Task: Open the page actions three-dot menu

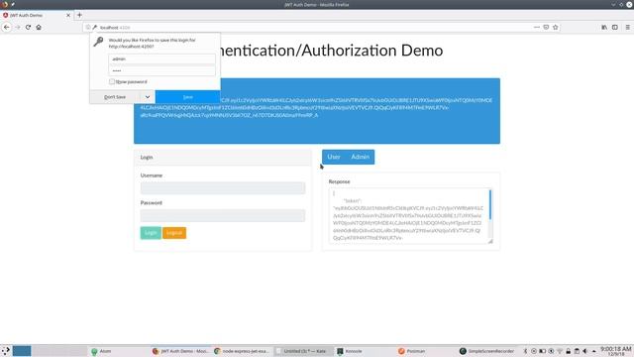Action: (x=537, y=27)
